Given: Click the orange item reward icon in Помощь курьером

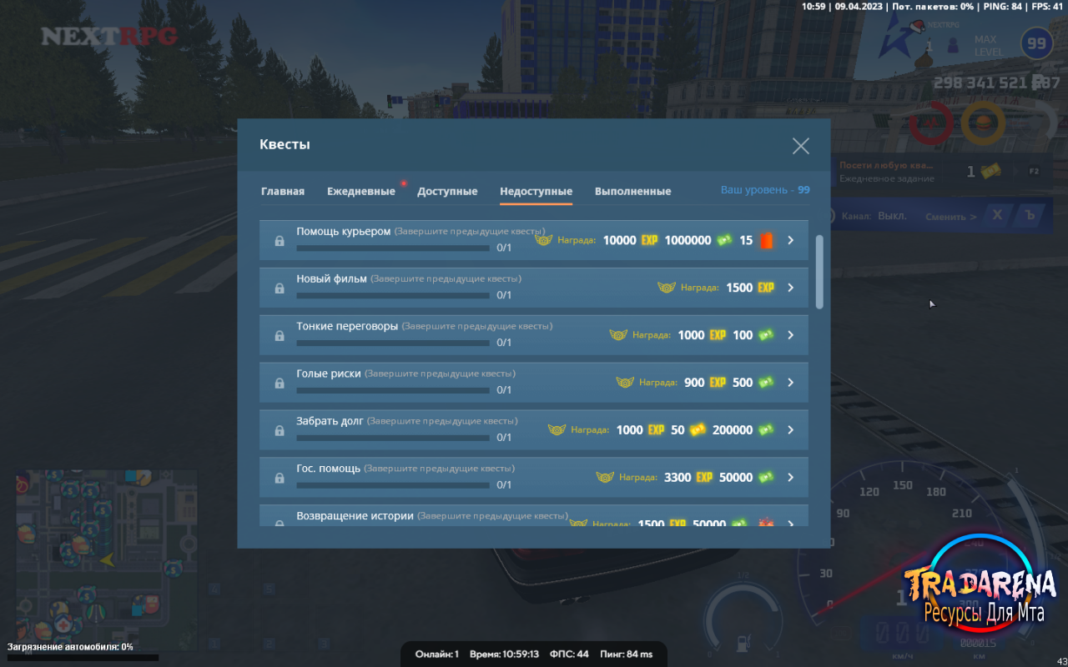Looking at the screenshot, I should pyautogui.click(x=766, y=240).
